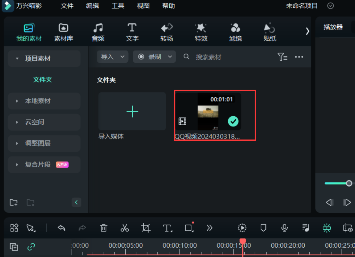This screenshot has height=257, width=355.
Task: Switch to the 音频 audio tab
Action: (x=98, y=32)
